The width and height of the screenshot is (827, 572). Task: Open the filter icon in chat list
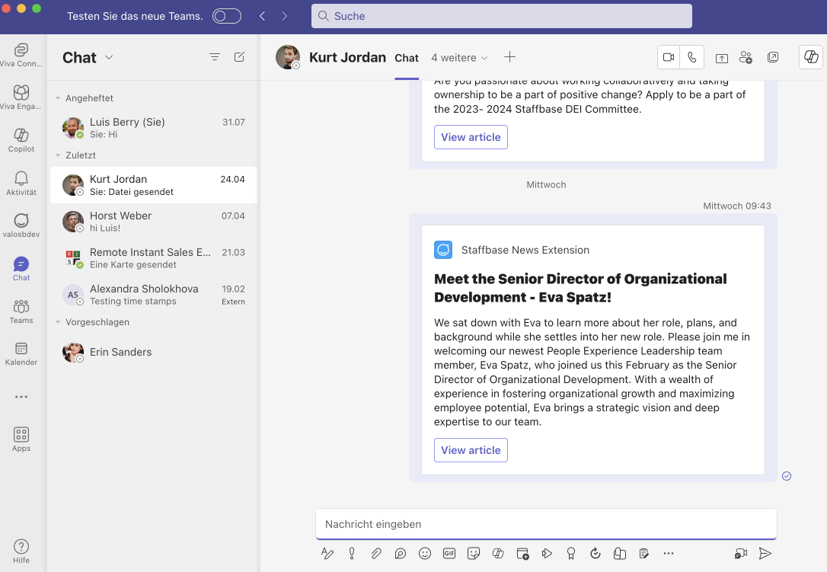[215, 57]
